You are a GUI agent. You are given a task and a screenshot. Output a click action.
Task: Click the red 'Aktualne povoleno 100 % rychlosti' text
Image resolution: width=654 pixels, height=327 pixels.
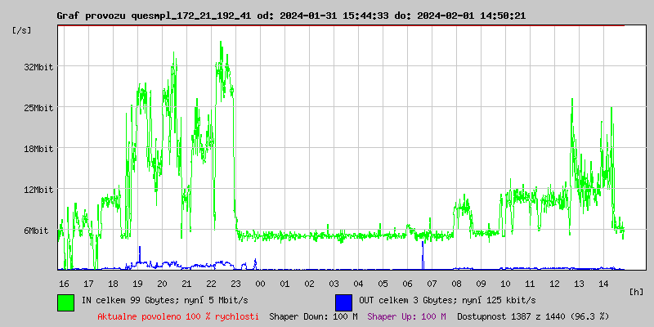tap(178, 316)
